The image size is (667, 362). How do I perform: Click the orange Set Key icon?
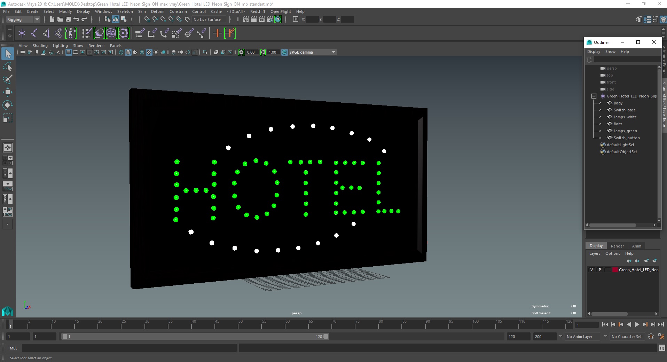[x=217, y=33]
